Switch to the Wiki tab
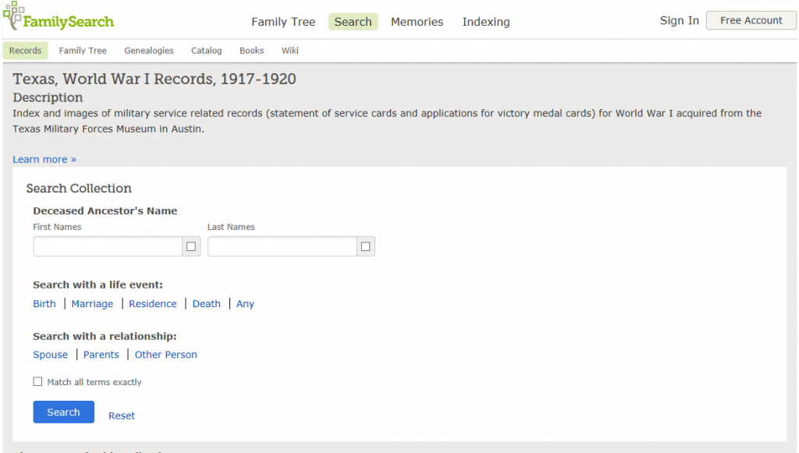This screenshot has width=799, height=453. 290,51
